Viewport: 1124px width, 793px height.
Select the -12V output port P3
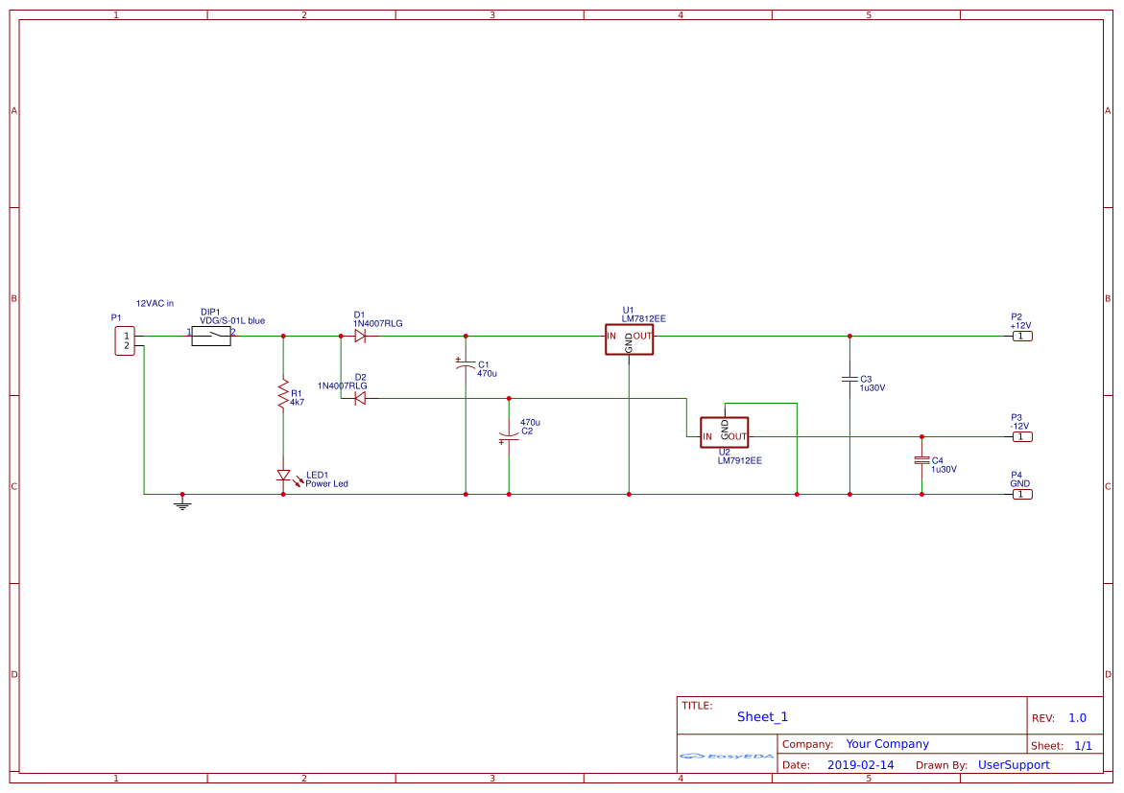click(x=1022, y=435)
